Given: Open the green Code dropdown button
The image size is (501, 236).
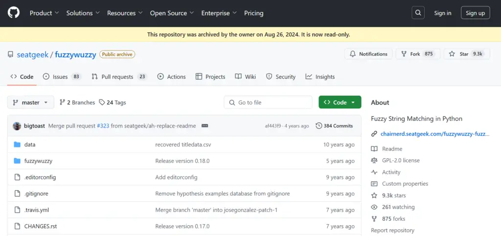Looking at the screenshot, I should click(x=340, y=103).
